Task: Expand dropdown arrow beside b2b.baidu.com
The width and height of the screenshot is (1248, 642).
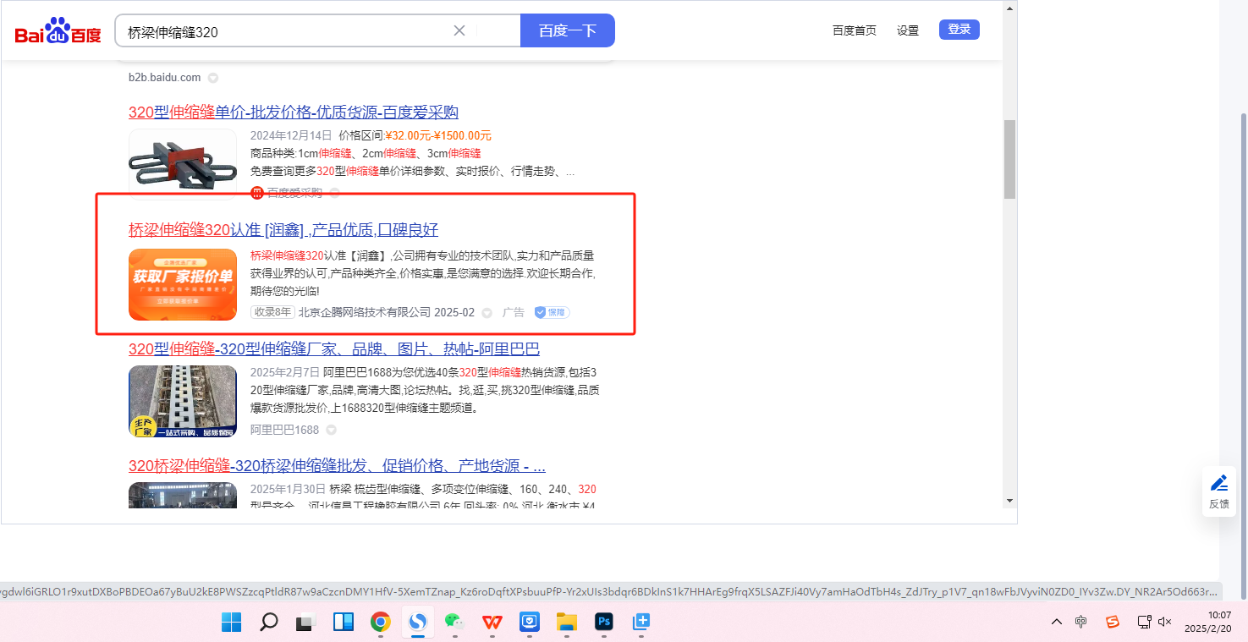Action: point(213,78)
